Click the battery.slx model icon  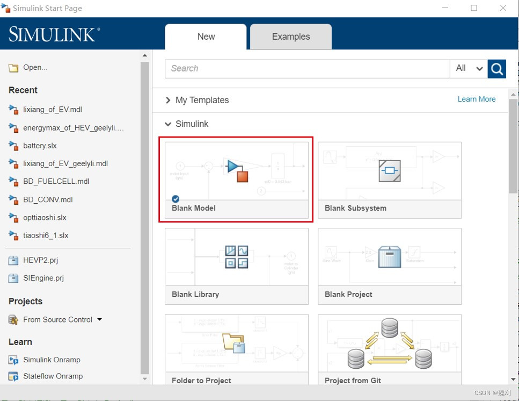pyautogui.click(x=13, y=146)
